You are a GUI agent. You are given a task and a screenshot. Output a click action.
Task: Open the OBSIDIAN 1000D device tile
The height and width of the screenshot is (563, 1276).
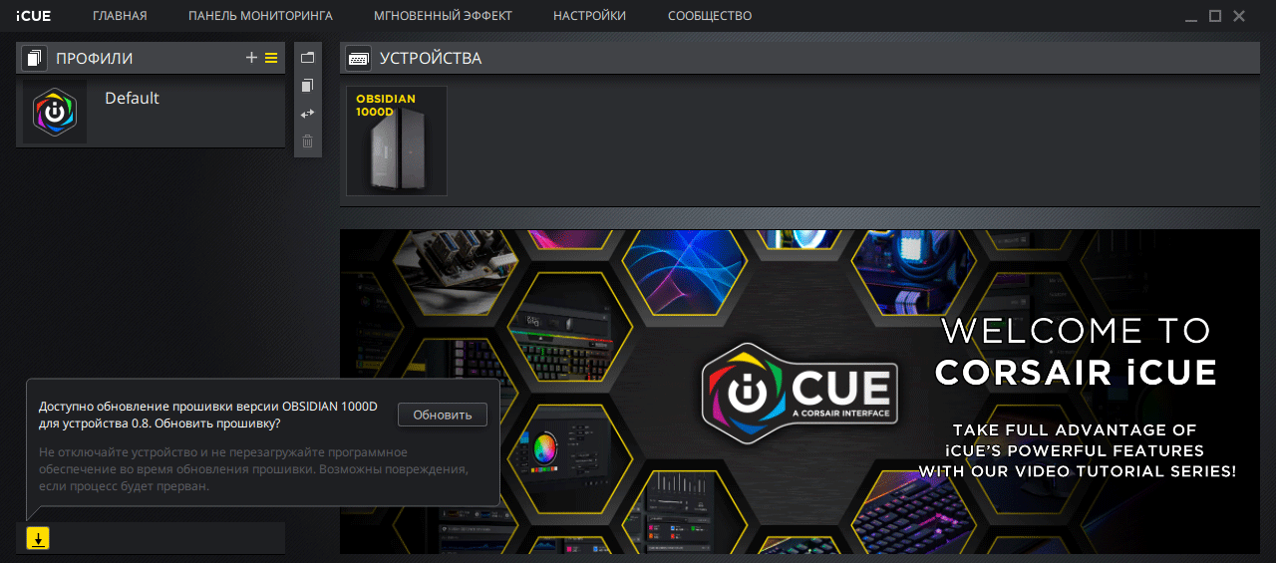[x=397, y=141]
